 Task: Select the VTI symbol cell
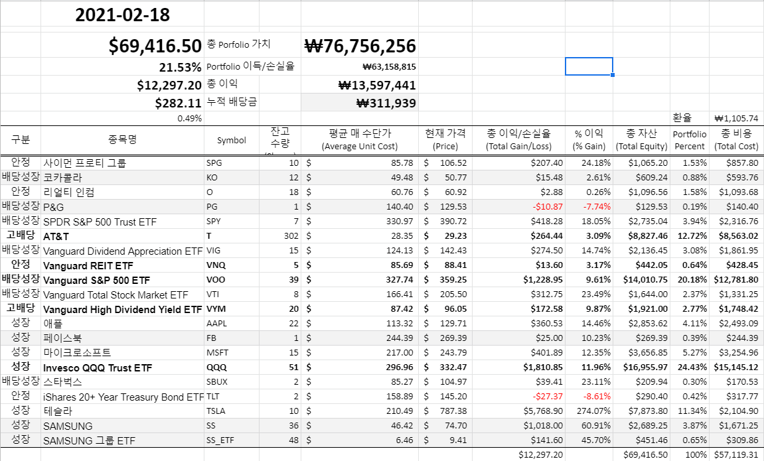point(232,294)
